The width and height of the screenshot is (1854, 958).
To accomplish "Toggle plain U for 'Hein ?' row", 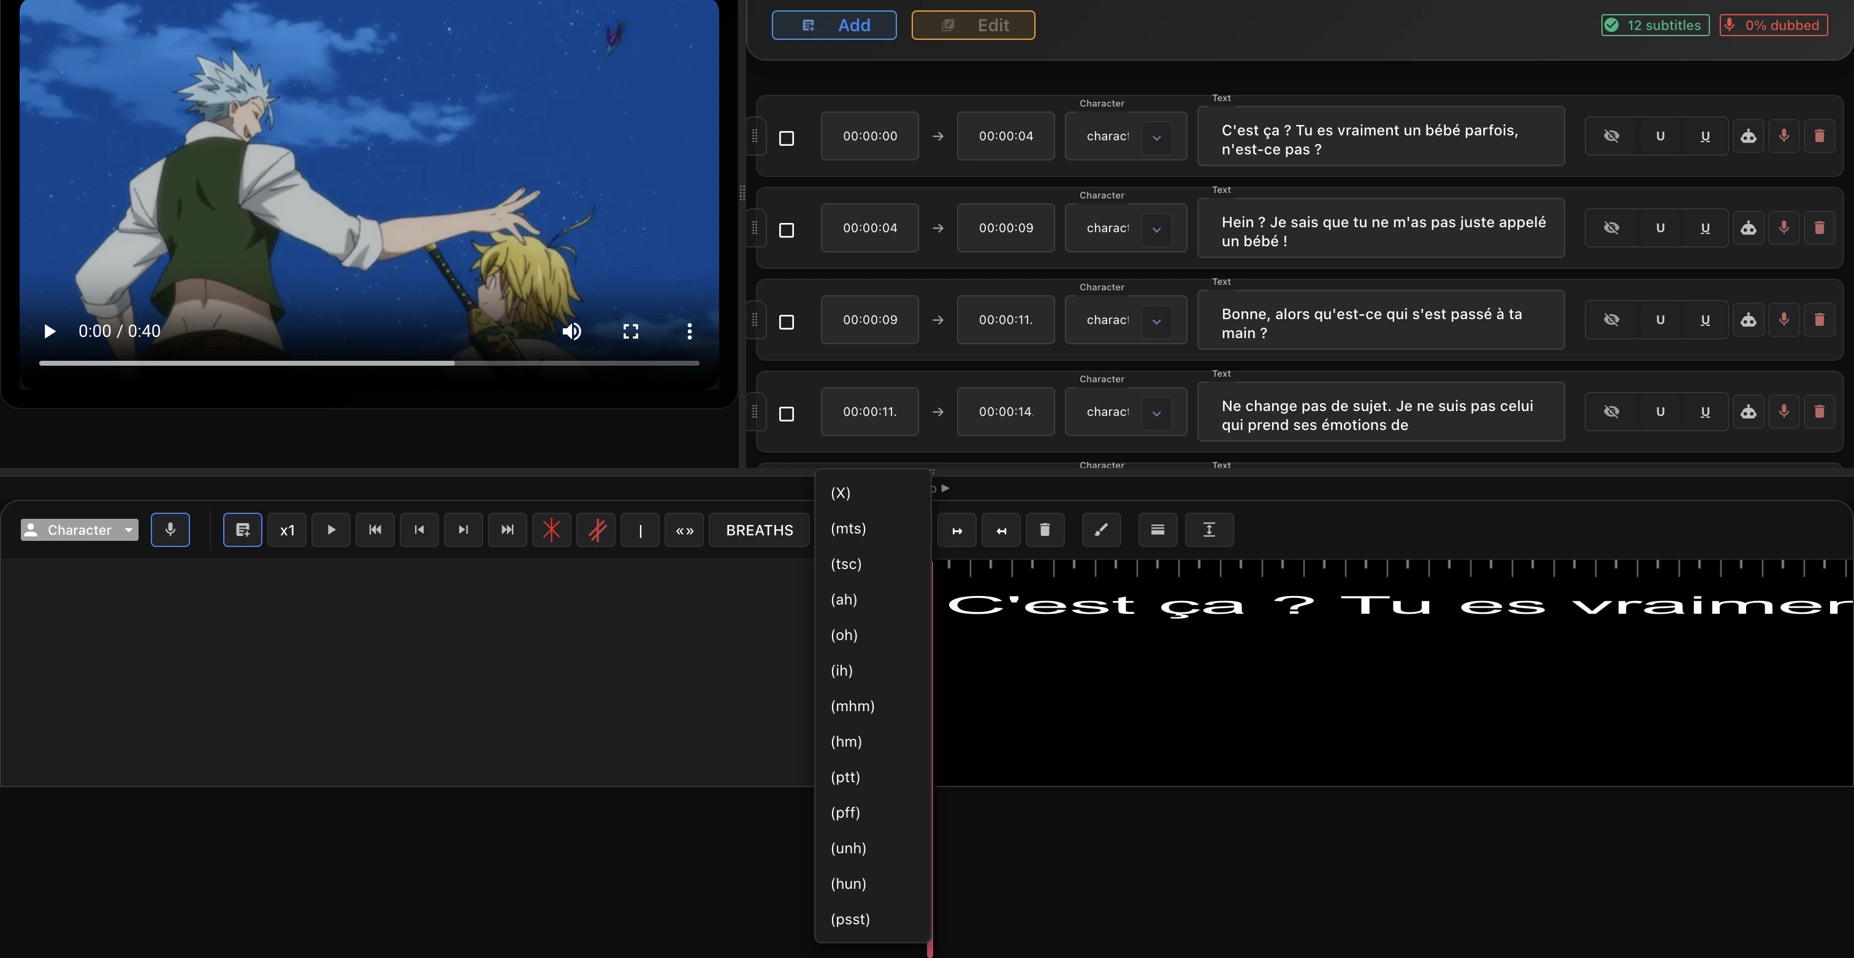I will click(1660, 228).
